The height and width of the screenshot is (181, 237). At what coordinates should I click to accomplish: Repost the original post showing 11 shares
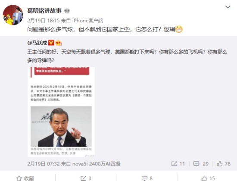click(178, 164)
